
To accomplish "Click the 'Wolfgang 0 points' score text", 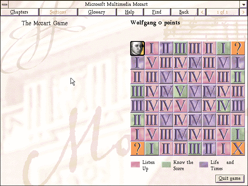I will (155, 23).
